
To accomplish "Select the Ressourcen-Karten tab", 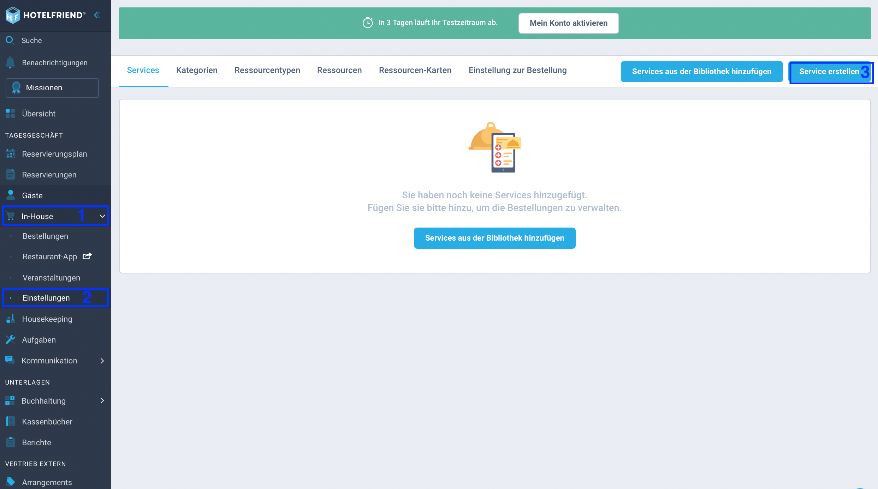I will (x=415, y=70).
